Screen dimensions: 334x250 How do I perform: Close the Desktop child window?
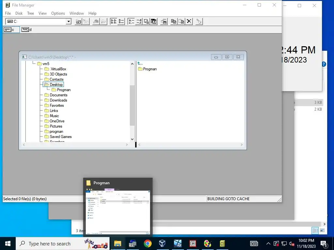238,57
